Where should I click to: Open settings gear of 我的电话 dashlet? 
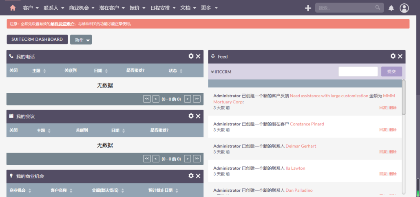[x=191, y=56]
